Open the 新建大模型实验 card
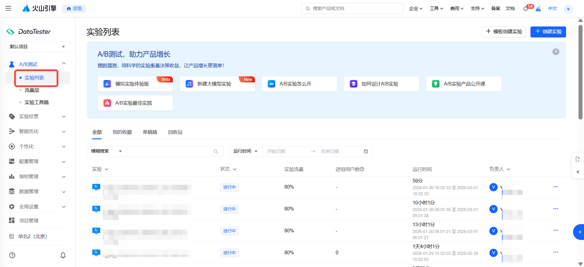Image resolution: width=584 pixels, height=267 pixels. pos(217,84)
